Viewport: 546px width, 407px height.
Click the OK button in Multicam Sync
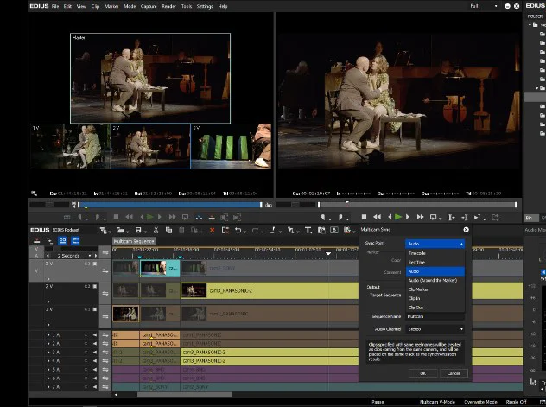tap(422, 373)
